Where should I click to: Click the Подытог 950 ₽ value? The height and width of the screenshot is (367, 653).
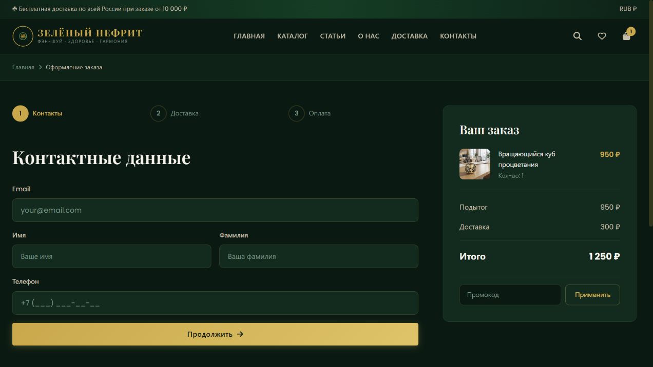610,207
